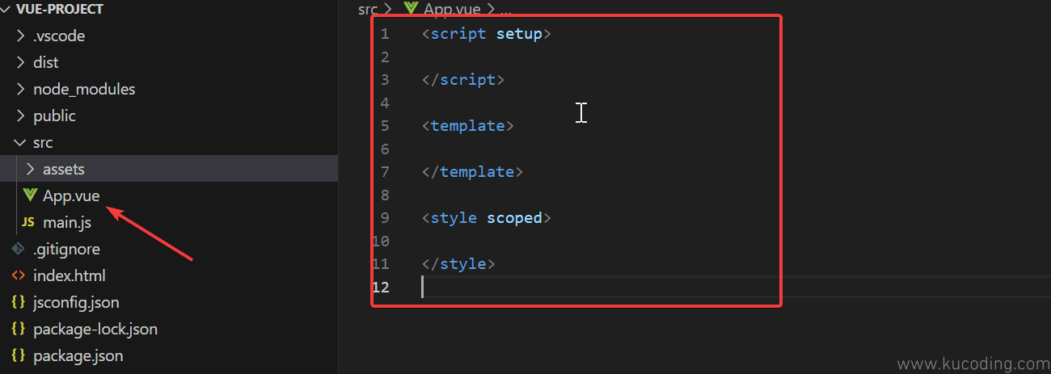Screen dimensions: 1051x374
Task: Expand the assets folder chevron
Action: point(31,169)
